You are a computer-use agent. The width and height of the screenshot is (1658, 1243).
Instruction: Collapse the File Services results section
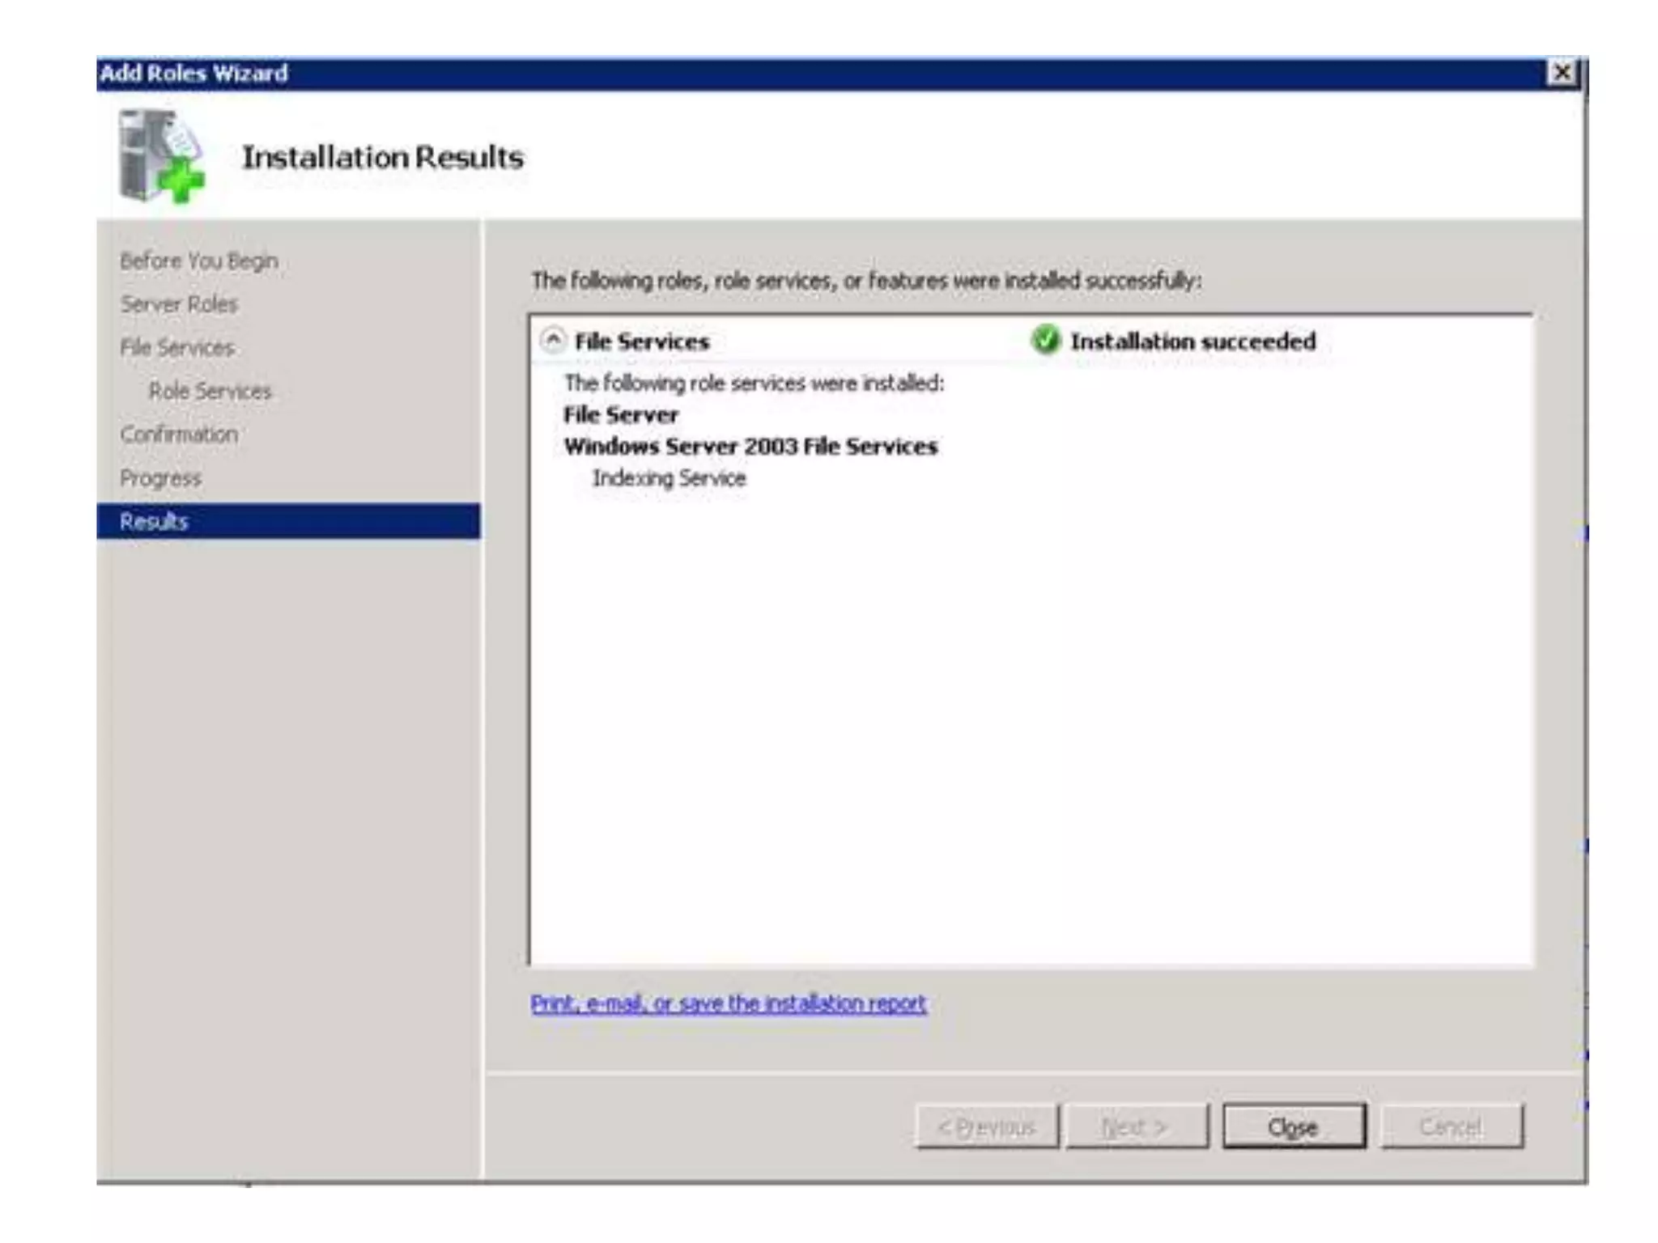[x=553, y=340]
